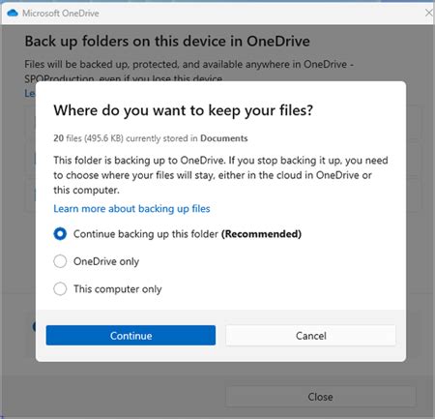The image size is (435, 419).
Task: Click the bold Documents folder name
Action: point(224,138)
